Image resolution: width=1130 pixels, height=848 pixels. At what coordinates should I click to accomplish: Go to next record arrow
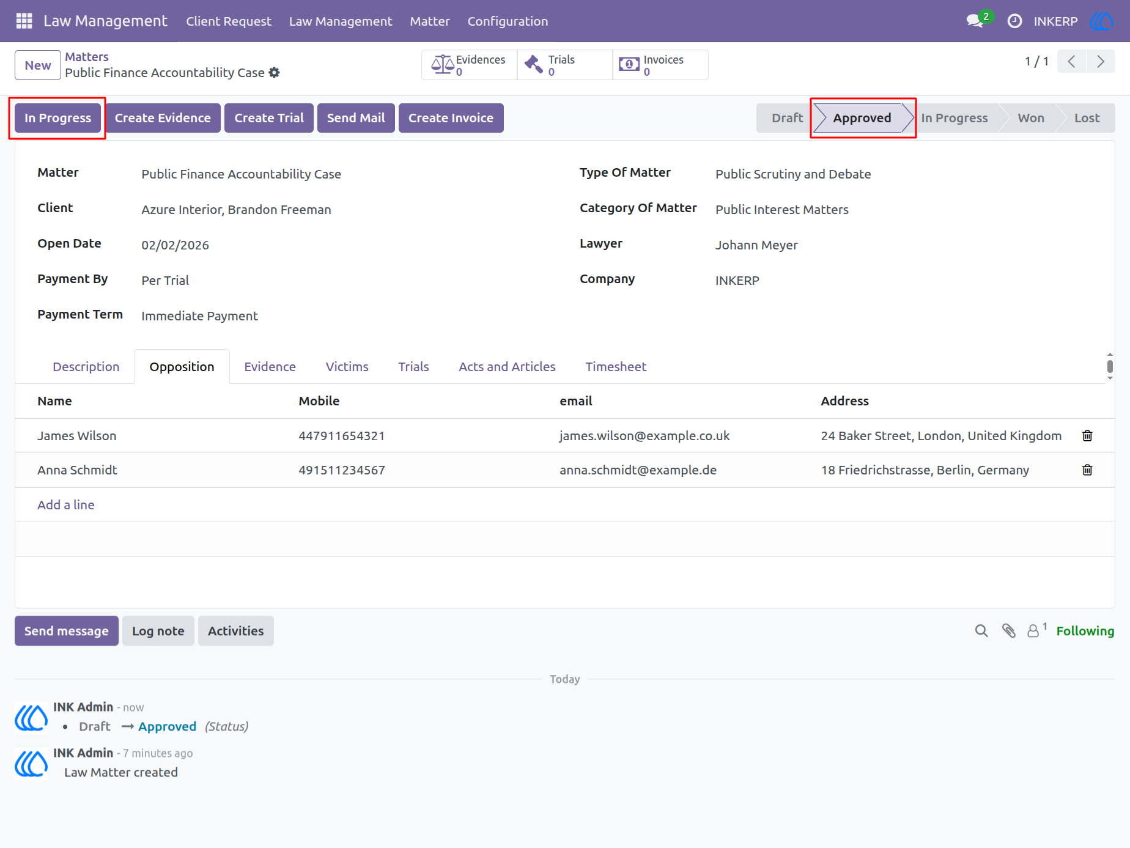(1101, 61)
